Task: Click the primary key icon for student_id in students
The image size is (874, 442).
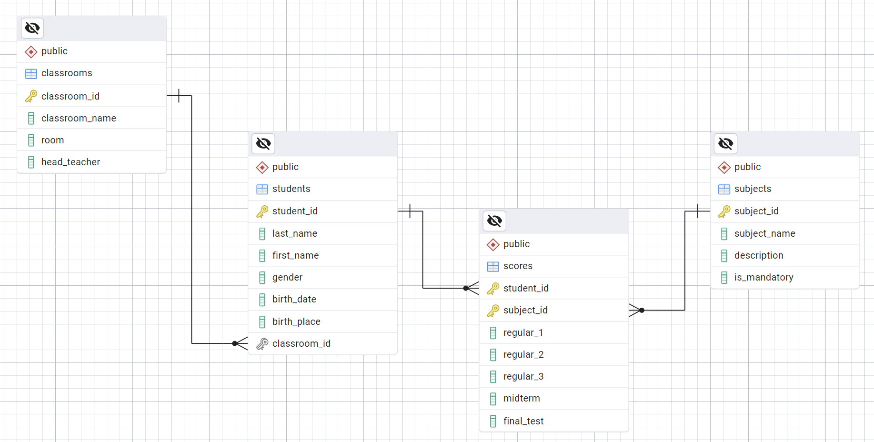Action: [x=262, y=211]
